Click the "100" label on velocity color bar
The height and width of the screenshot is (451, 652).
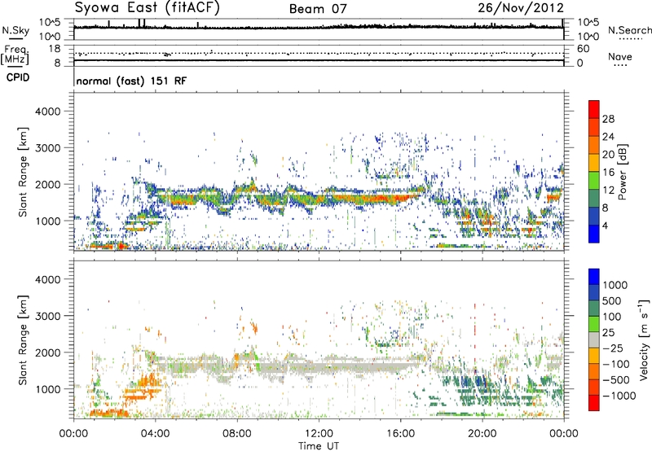[612, 317]
